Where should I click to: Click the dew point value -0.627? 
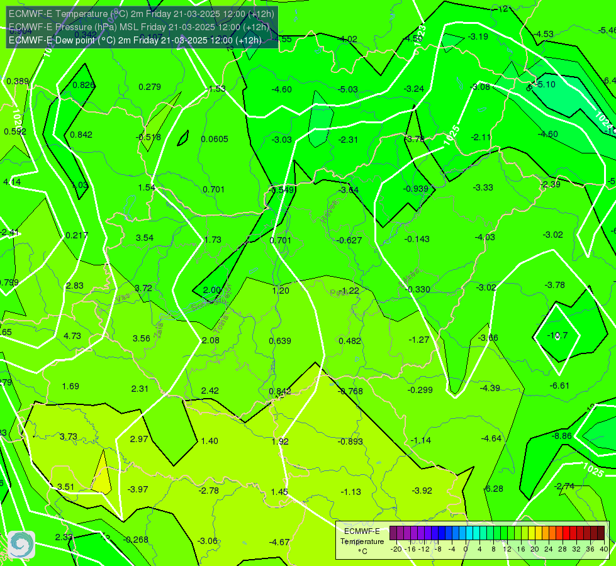[x=349, y=240]
